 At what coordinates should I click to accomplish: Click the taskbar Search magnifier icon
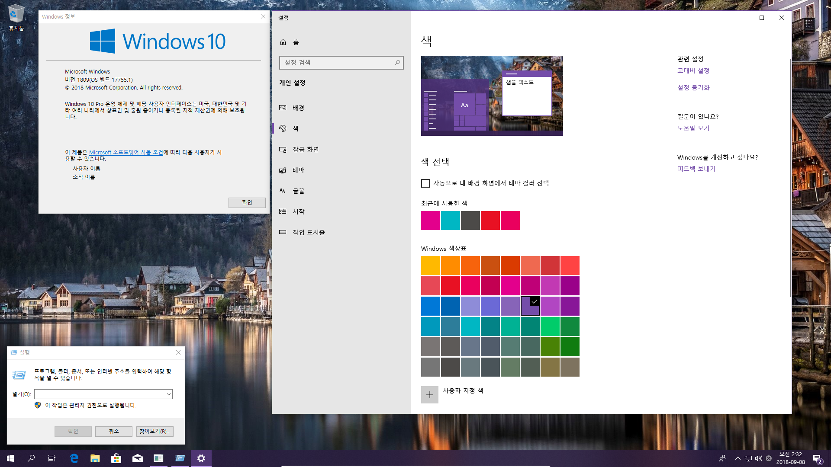[x=31, y=458]
